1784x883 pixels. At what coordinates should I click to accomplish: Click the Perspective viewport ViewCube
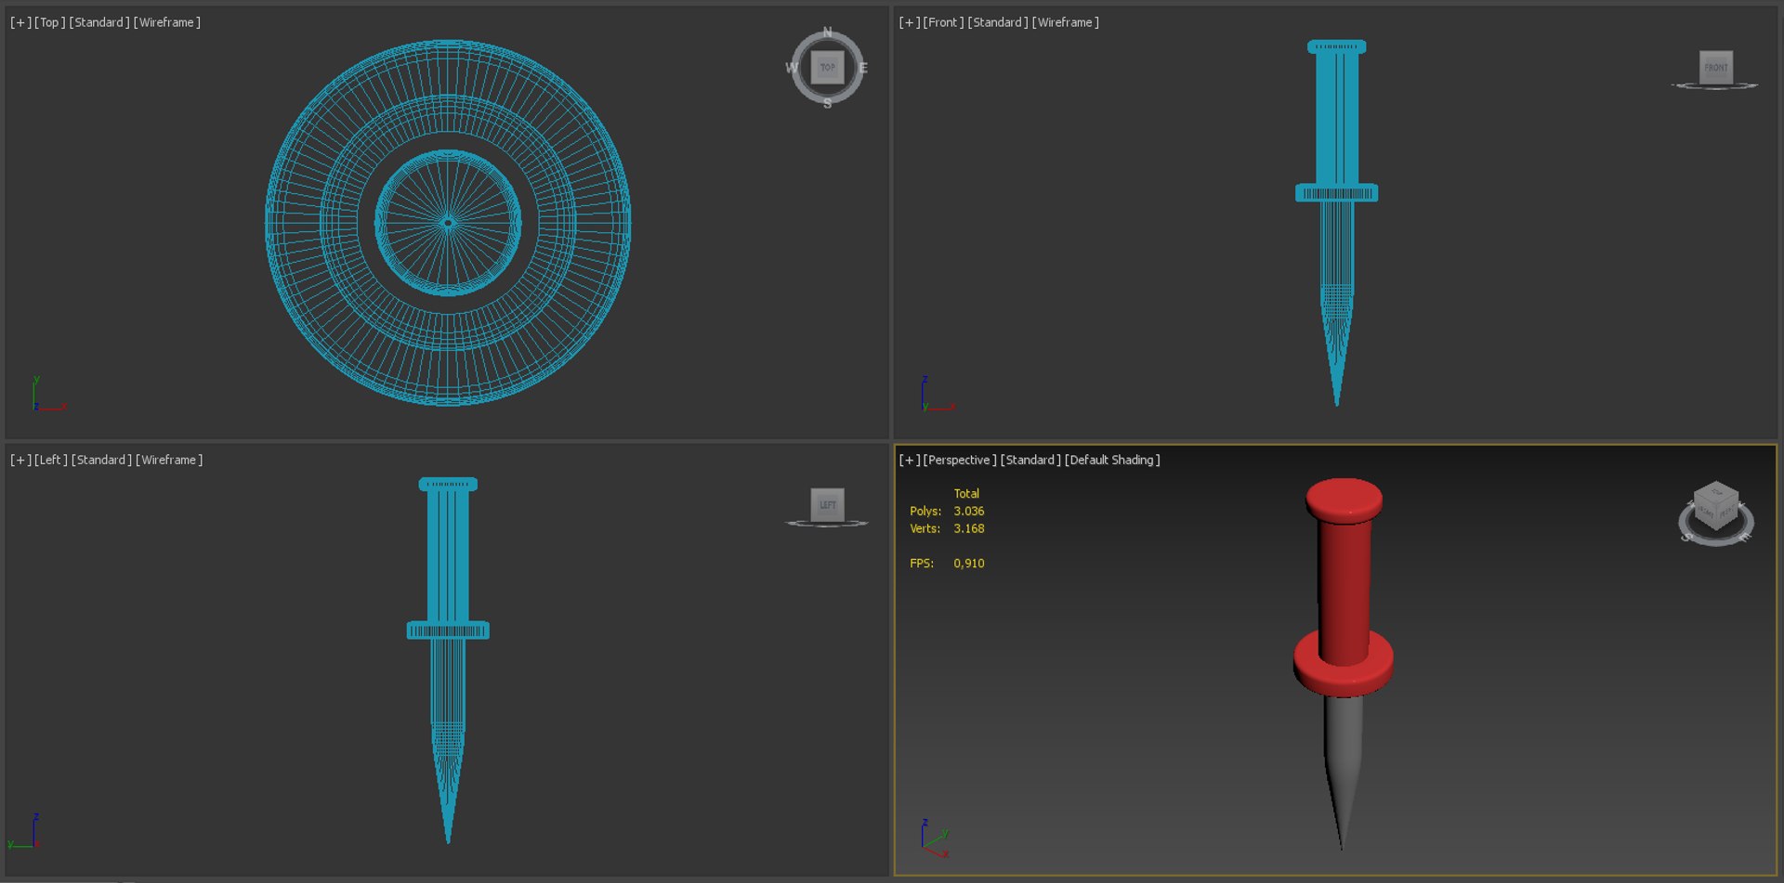click(1715, 506)
